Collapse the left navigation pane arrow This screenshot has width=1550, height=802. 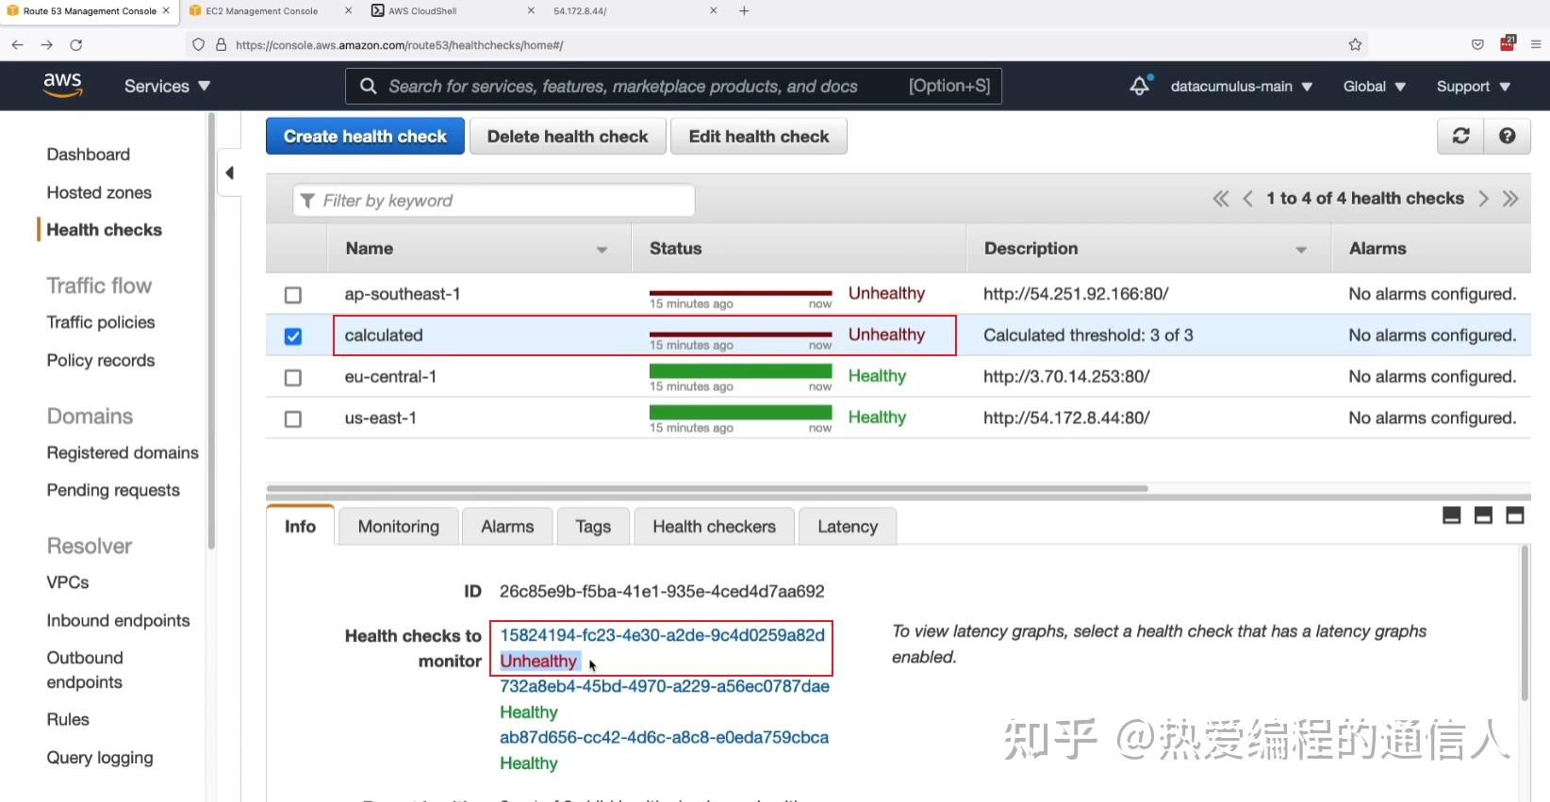click(x=229, y=172)
